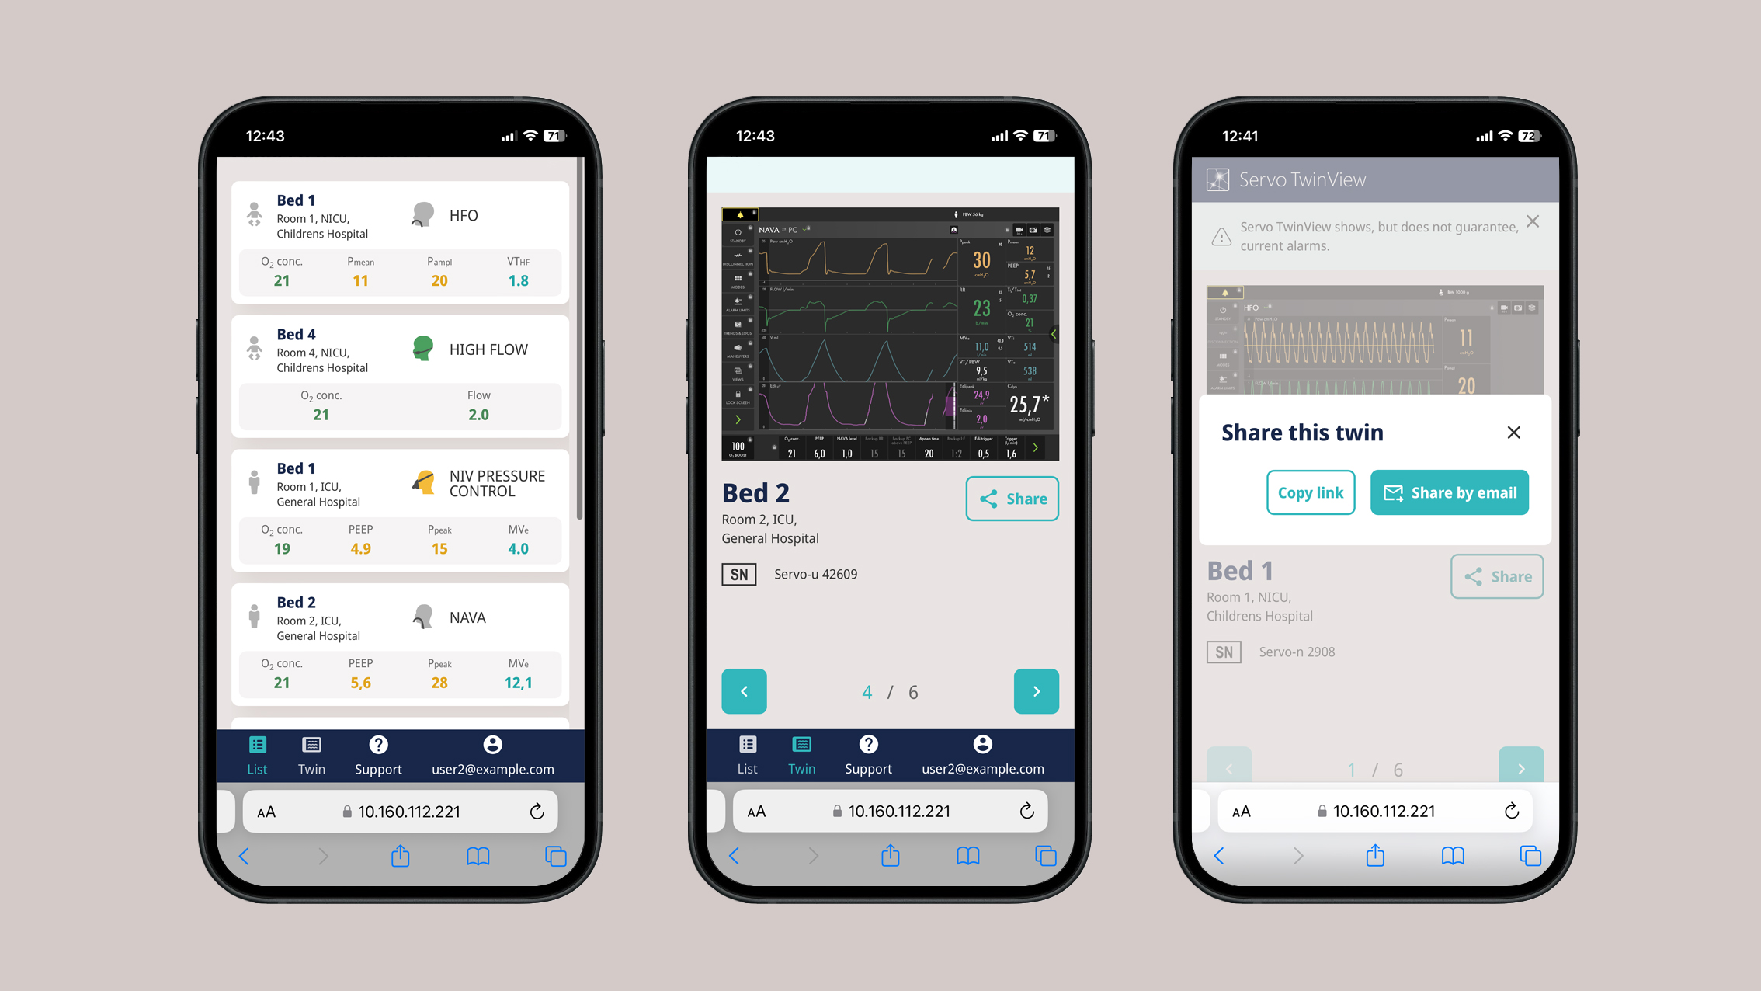Click the previous page chevron on Bed 2 view

pos(744,690)
